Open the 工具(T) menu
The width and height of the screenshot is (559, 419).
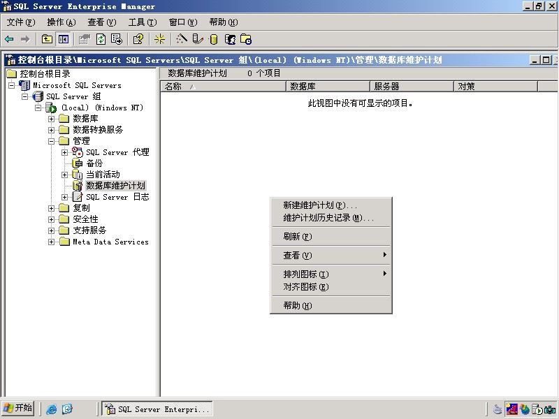coord(143,22)
